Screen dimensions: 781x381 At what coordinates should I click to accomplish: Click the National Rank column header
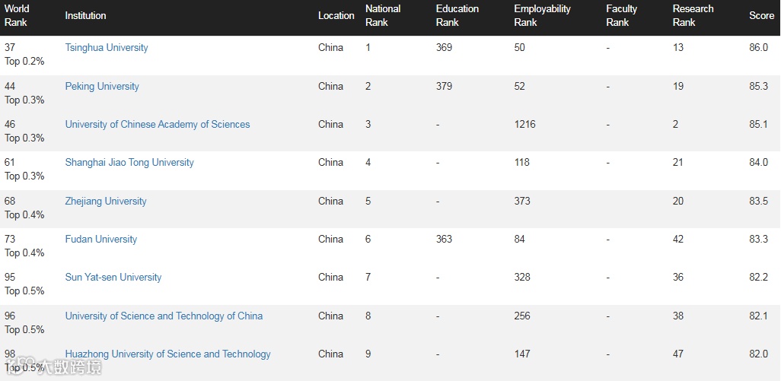point(383,16)
